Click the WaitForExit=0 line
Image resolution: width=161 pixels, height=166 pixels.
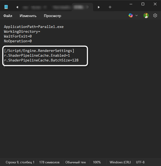[18, 36]
